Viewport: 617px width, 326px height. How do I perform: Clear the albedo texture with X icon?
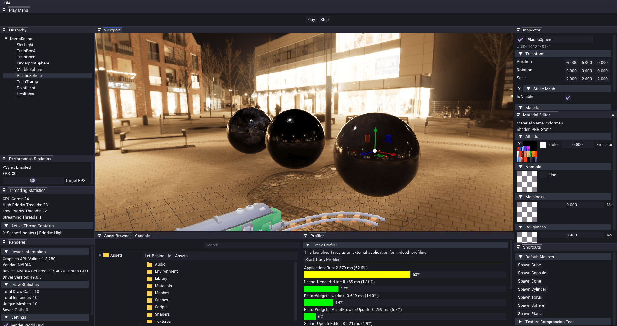pos(519,144)
